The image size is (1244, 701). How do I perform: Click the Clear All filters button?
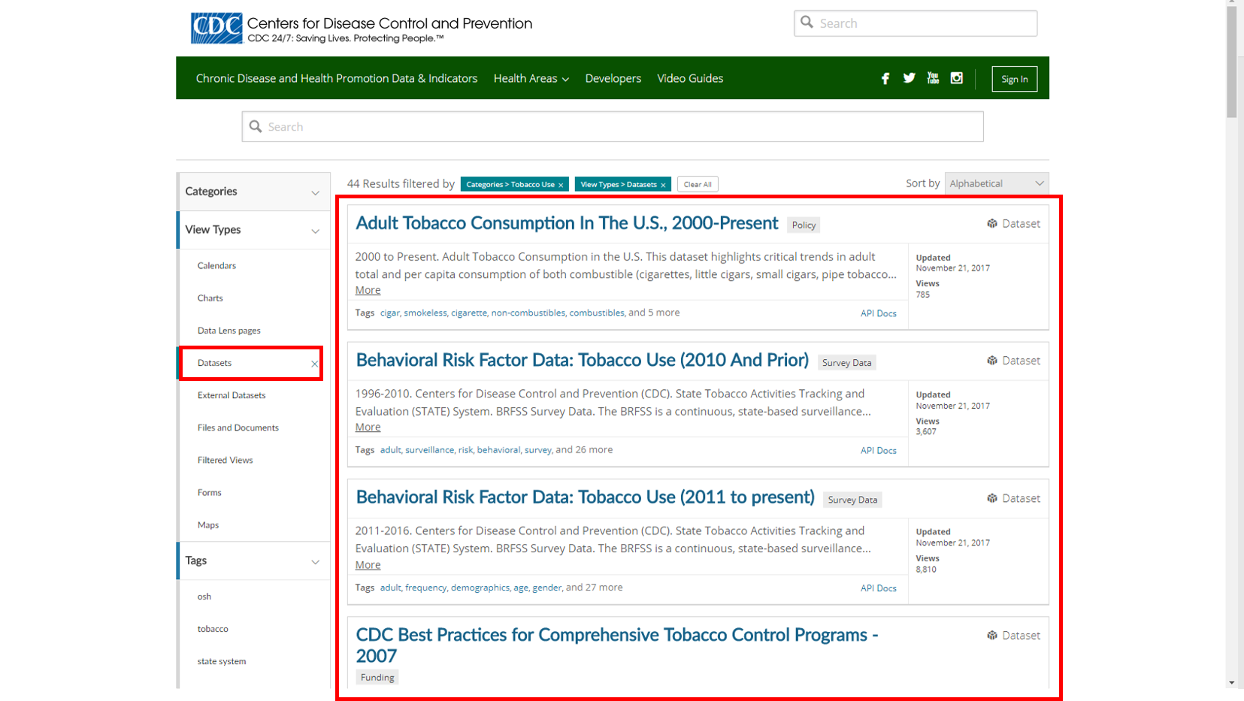[x=698, y=184]
